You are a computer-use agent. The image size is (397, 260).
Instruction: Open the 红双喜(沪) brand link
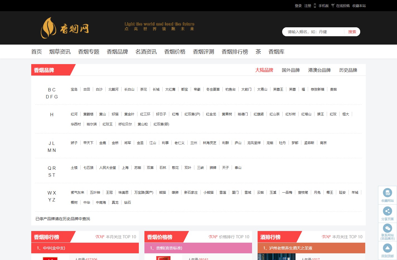tap(192, 114)
